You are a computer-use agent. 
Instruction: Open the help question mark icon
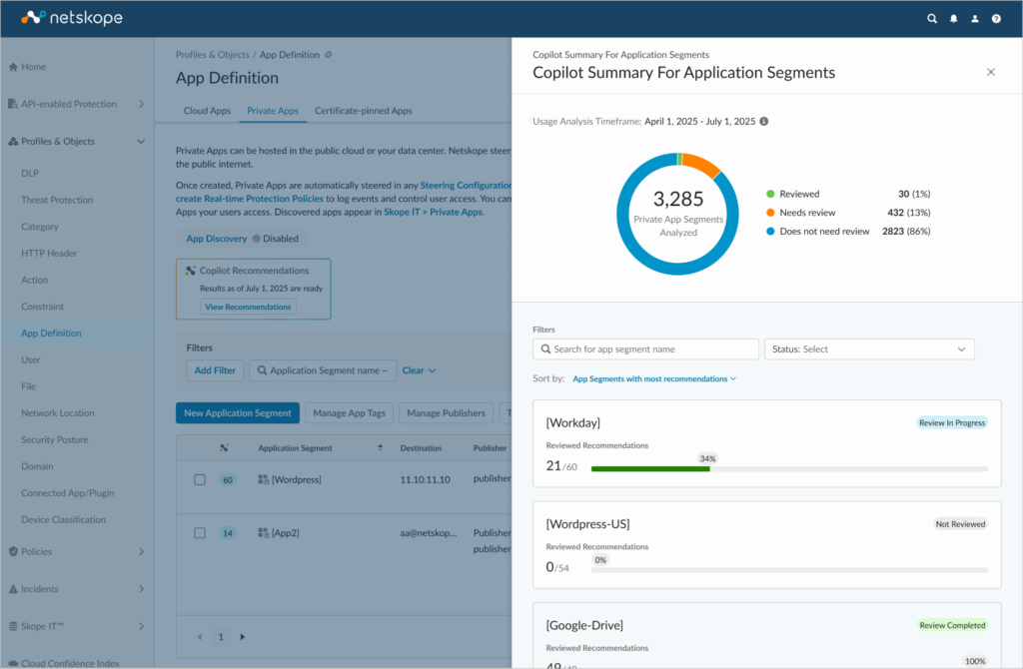click(x=996, y=19)
